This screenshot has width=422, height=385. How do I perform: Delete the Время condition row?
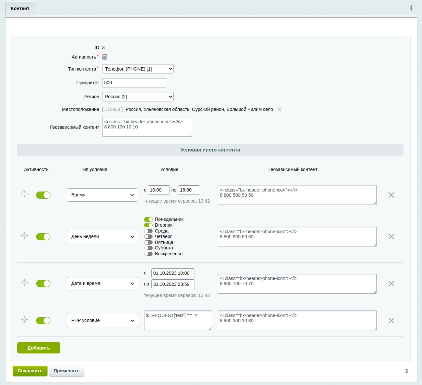click(x=391, y=195)
